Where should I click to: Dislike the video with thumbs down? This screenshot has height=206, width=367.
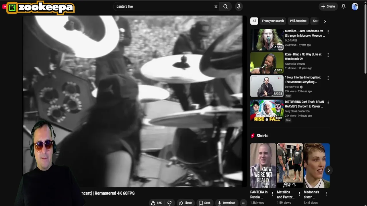169,203
